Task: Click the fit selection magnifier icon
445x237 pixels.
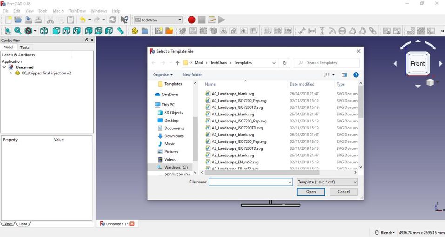Action: click(x=18, y=31)
